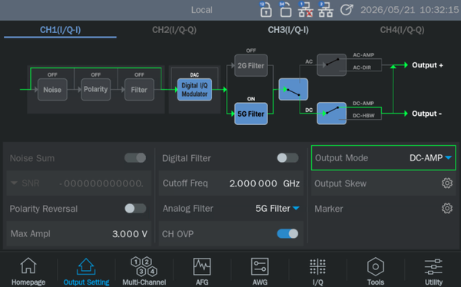The image size is (461, 287).
Task: Open Output Skew gear settings
Action: pyautogui.click(x=447, y=183)
